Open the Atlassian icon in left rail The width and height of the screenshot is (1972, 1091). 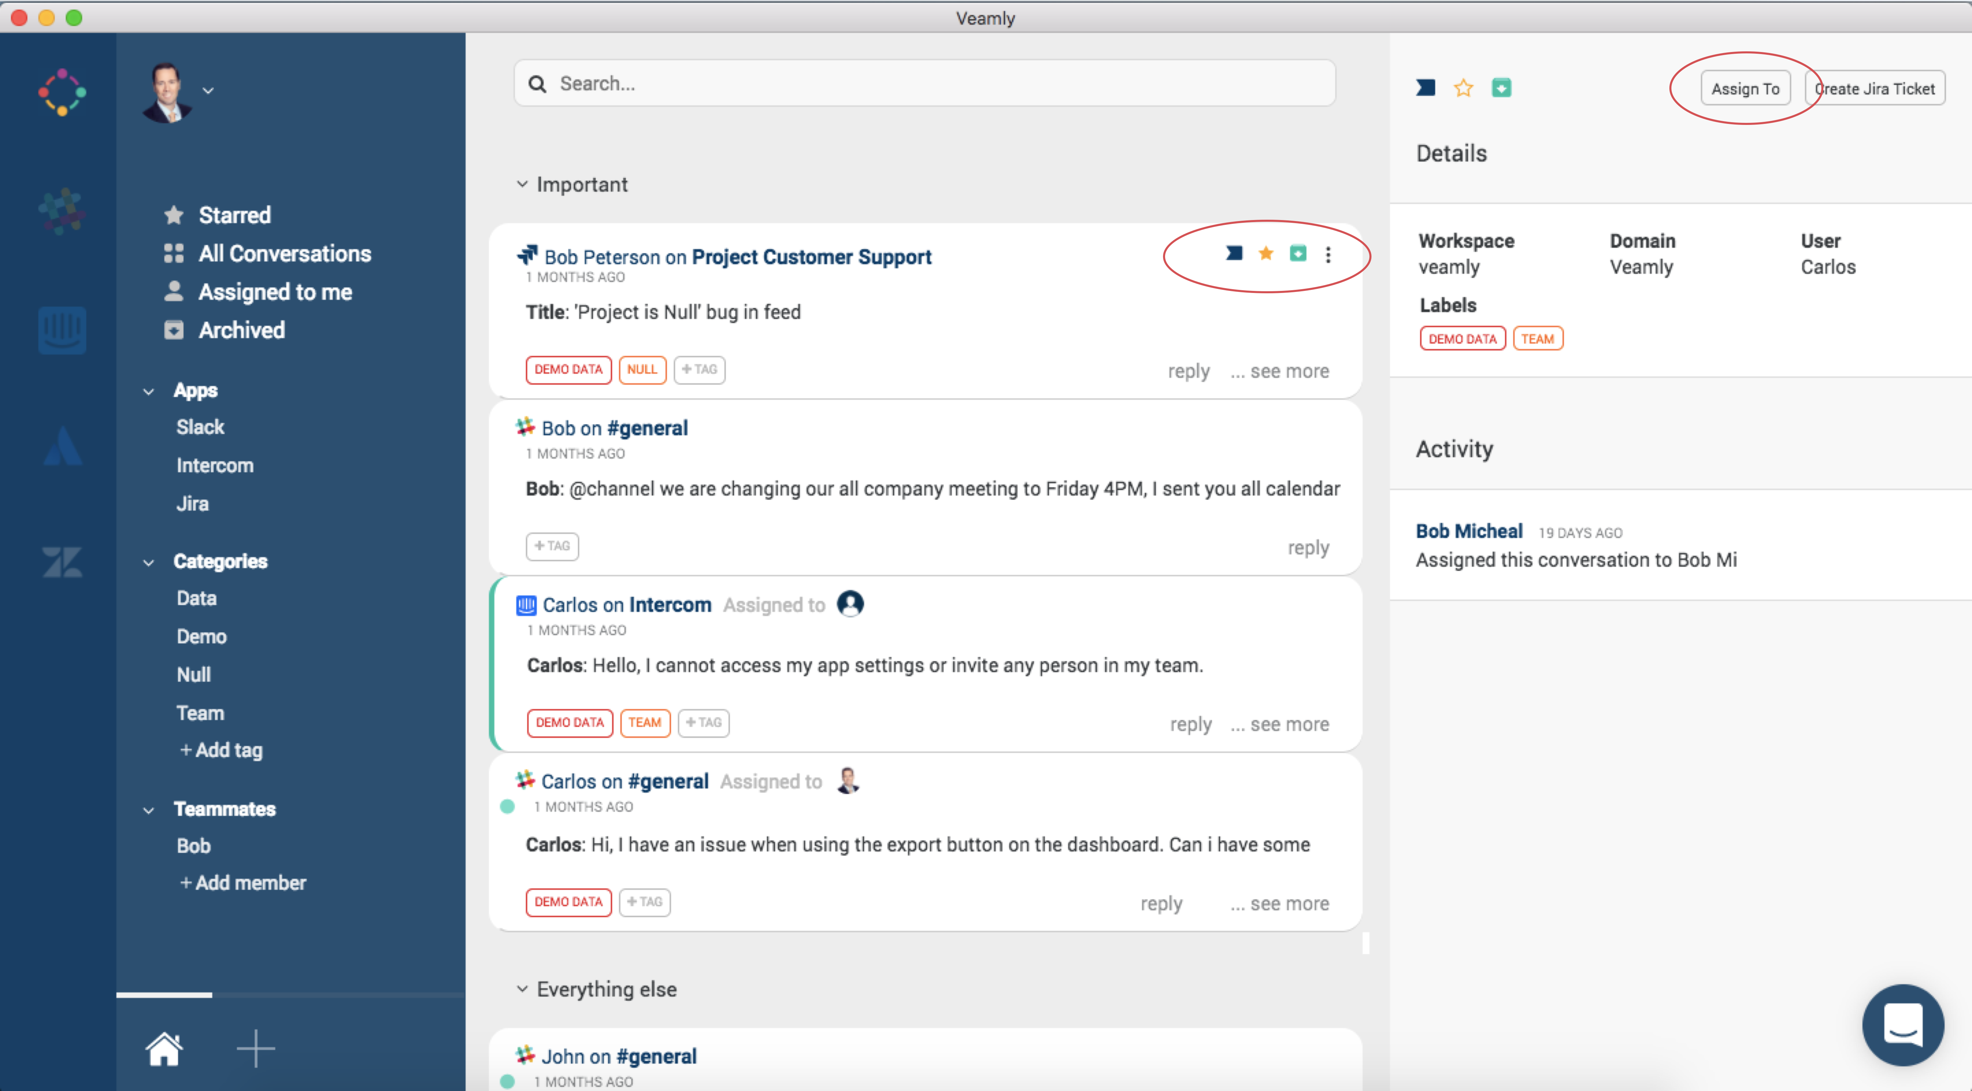tap(62, 447)
